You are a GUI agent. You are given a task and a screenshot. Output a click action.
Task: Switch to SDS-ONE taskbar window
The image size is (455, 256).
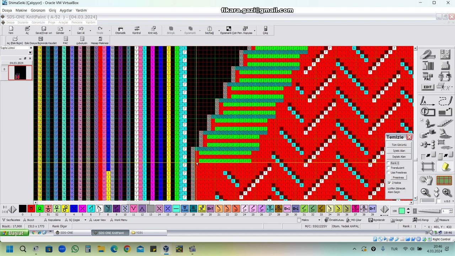point(71,233)
